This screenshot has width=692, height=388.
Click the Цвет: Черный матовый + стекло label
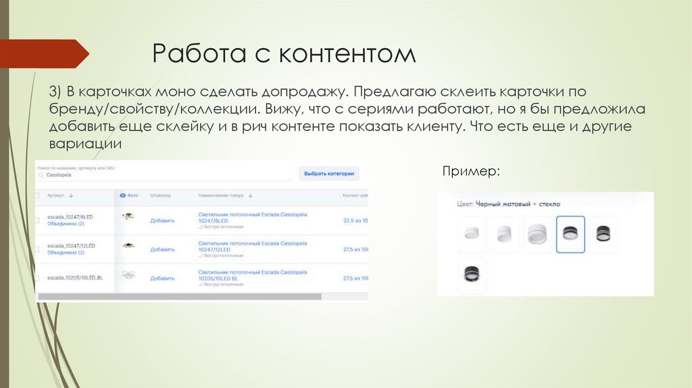click(x=508, y=204)
